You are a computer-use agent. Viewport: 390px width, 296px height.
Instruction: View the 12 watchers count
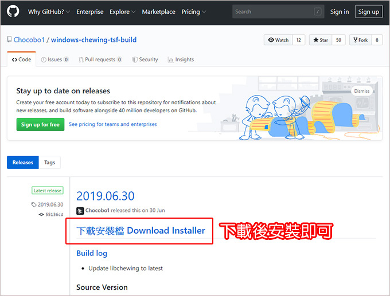pyautogui.click(x=299, y=40)
